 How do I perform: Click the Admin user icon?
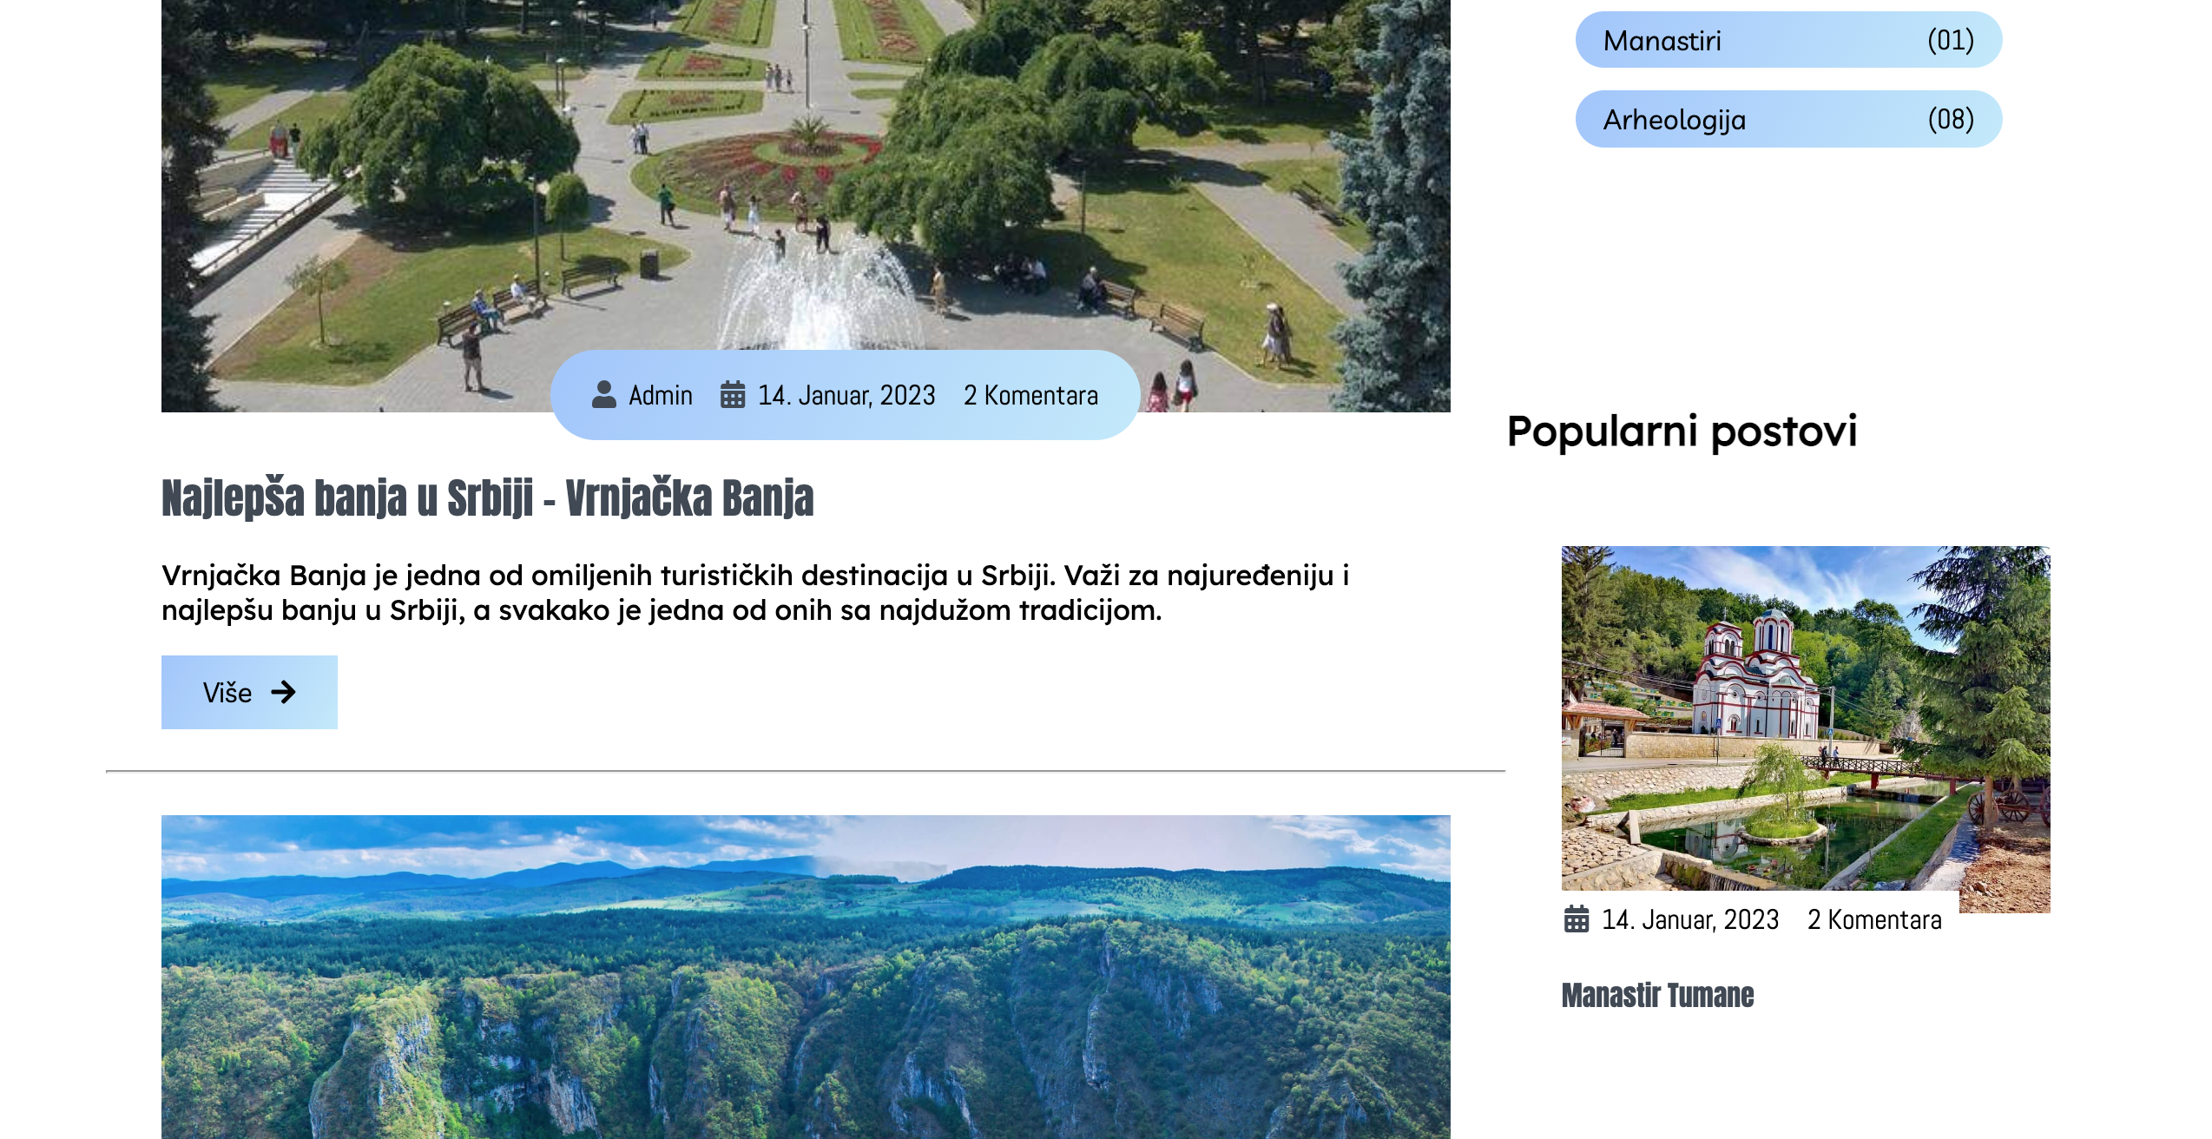pyautogui.click(x=604, y=395)
